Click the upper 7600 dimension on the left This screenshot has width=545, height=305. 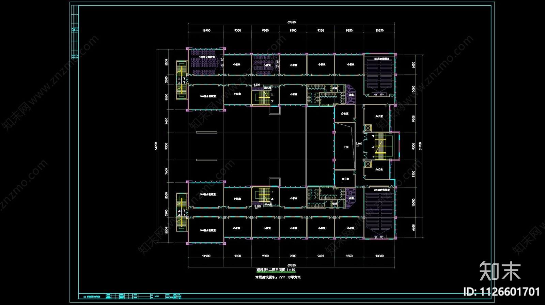pyautogui.click(x=166, y=121)
